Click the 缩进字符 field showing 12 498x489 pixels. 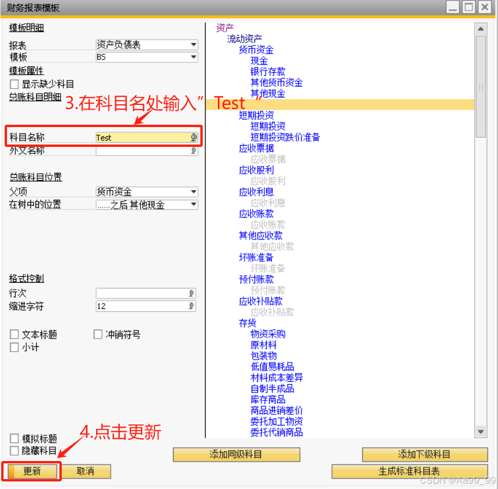146,307
